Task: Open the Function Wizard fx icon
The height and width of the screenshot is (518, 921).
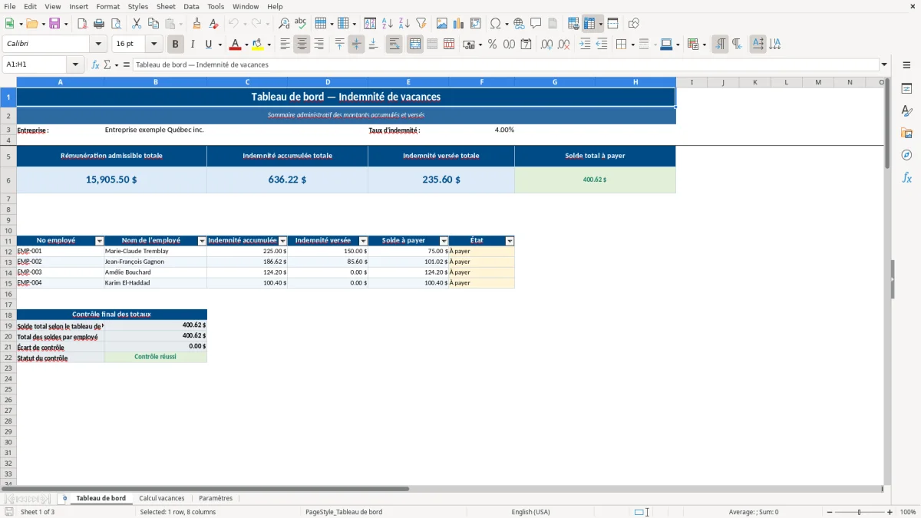Action: 96,65
